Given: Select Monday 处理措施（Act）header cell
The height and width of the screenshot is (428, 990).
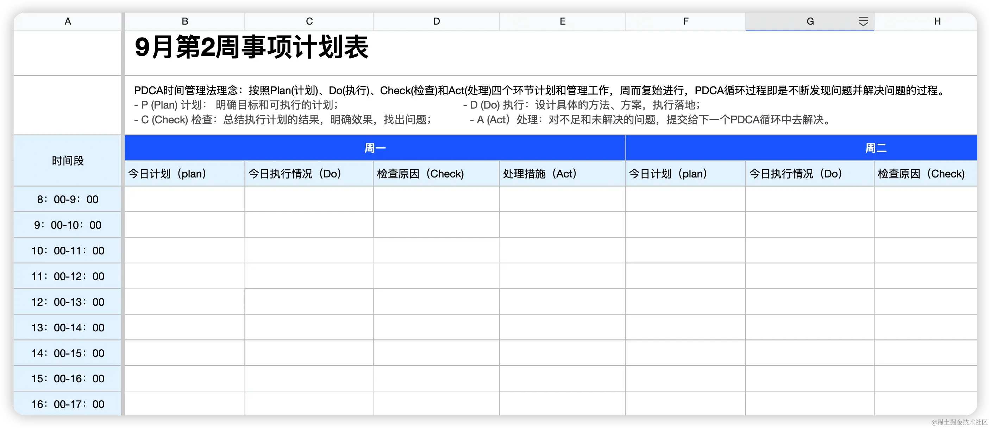Looking at the screenshot, I should (562, 174).
